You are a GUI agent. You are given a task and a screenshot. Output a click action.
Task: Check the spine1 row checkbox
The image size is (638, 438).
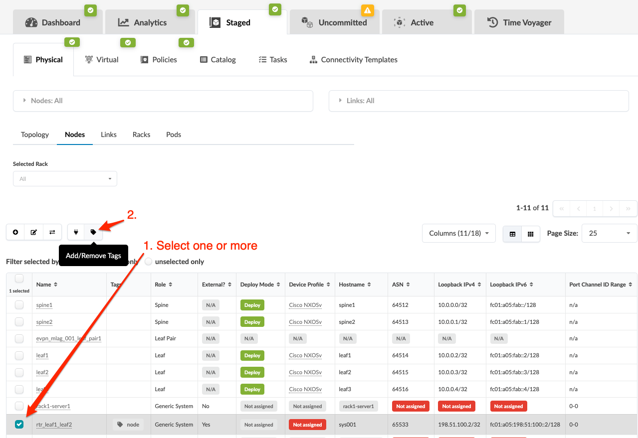click(x=19, y=305)
